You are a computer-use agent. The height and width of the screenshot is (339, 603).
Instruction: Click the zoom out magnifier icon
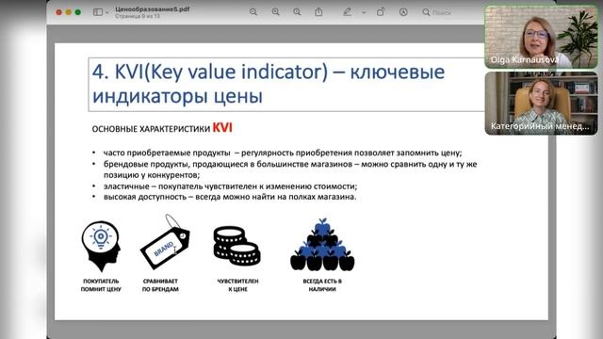click(253, 12)
